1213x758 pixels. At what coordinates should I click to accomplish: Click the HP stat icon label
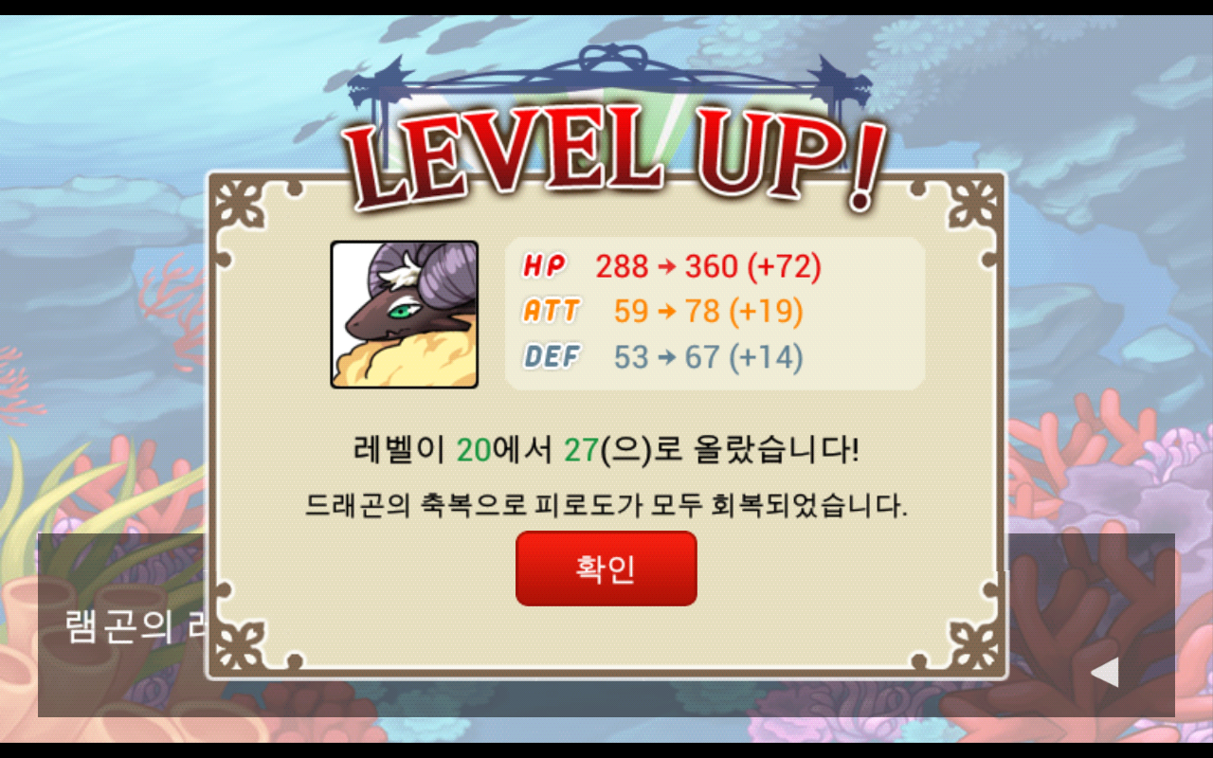tap(546, 267)
